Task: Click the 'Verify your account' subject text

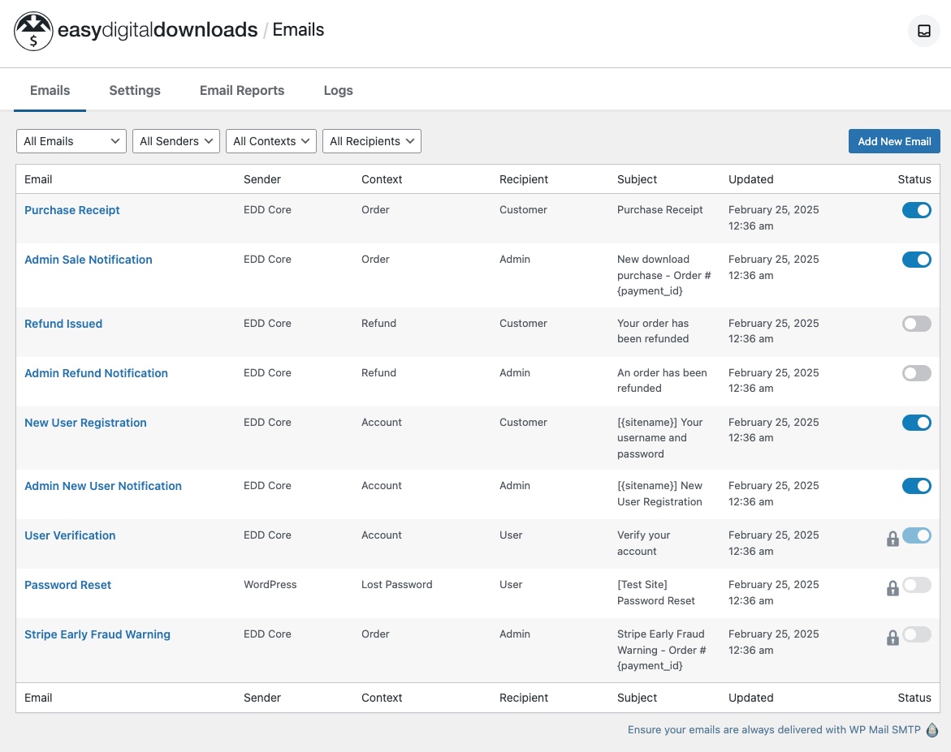Action: [643, 544]
